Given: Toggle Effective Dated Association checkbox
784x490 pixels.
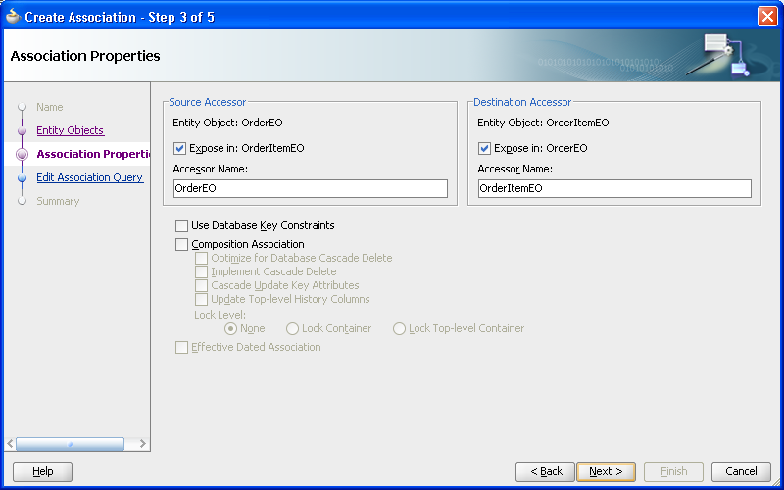Looking at the screenshot, I should 181,348.
